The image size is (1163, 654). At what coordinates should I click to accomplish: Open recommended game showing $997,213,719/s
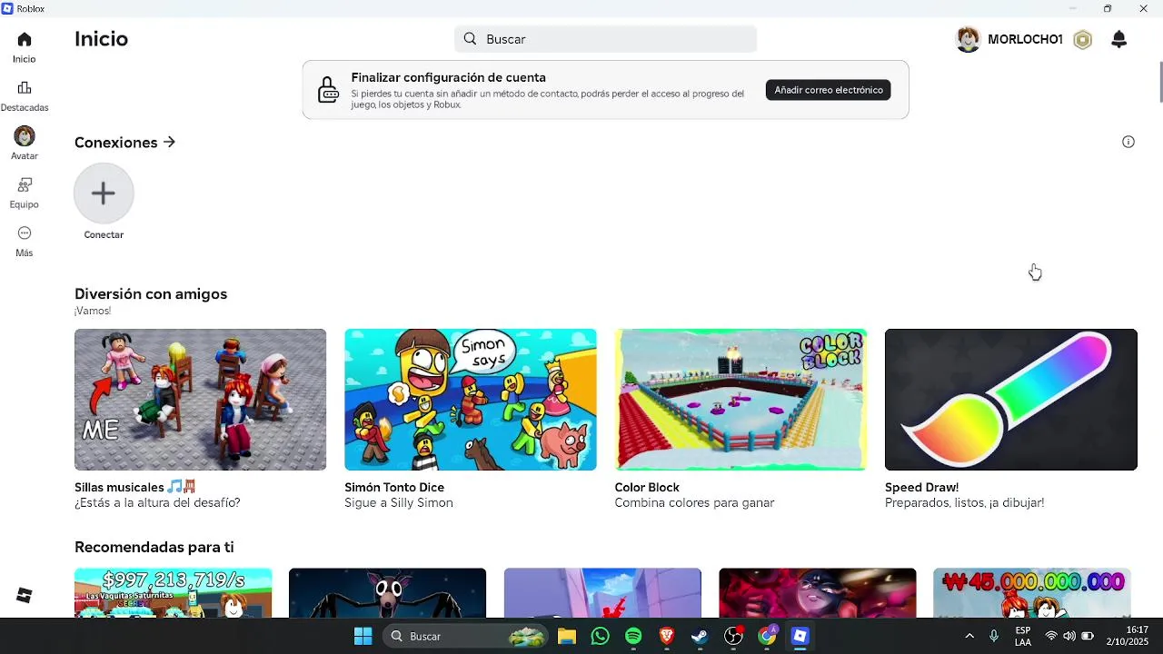[173, 593]
